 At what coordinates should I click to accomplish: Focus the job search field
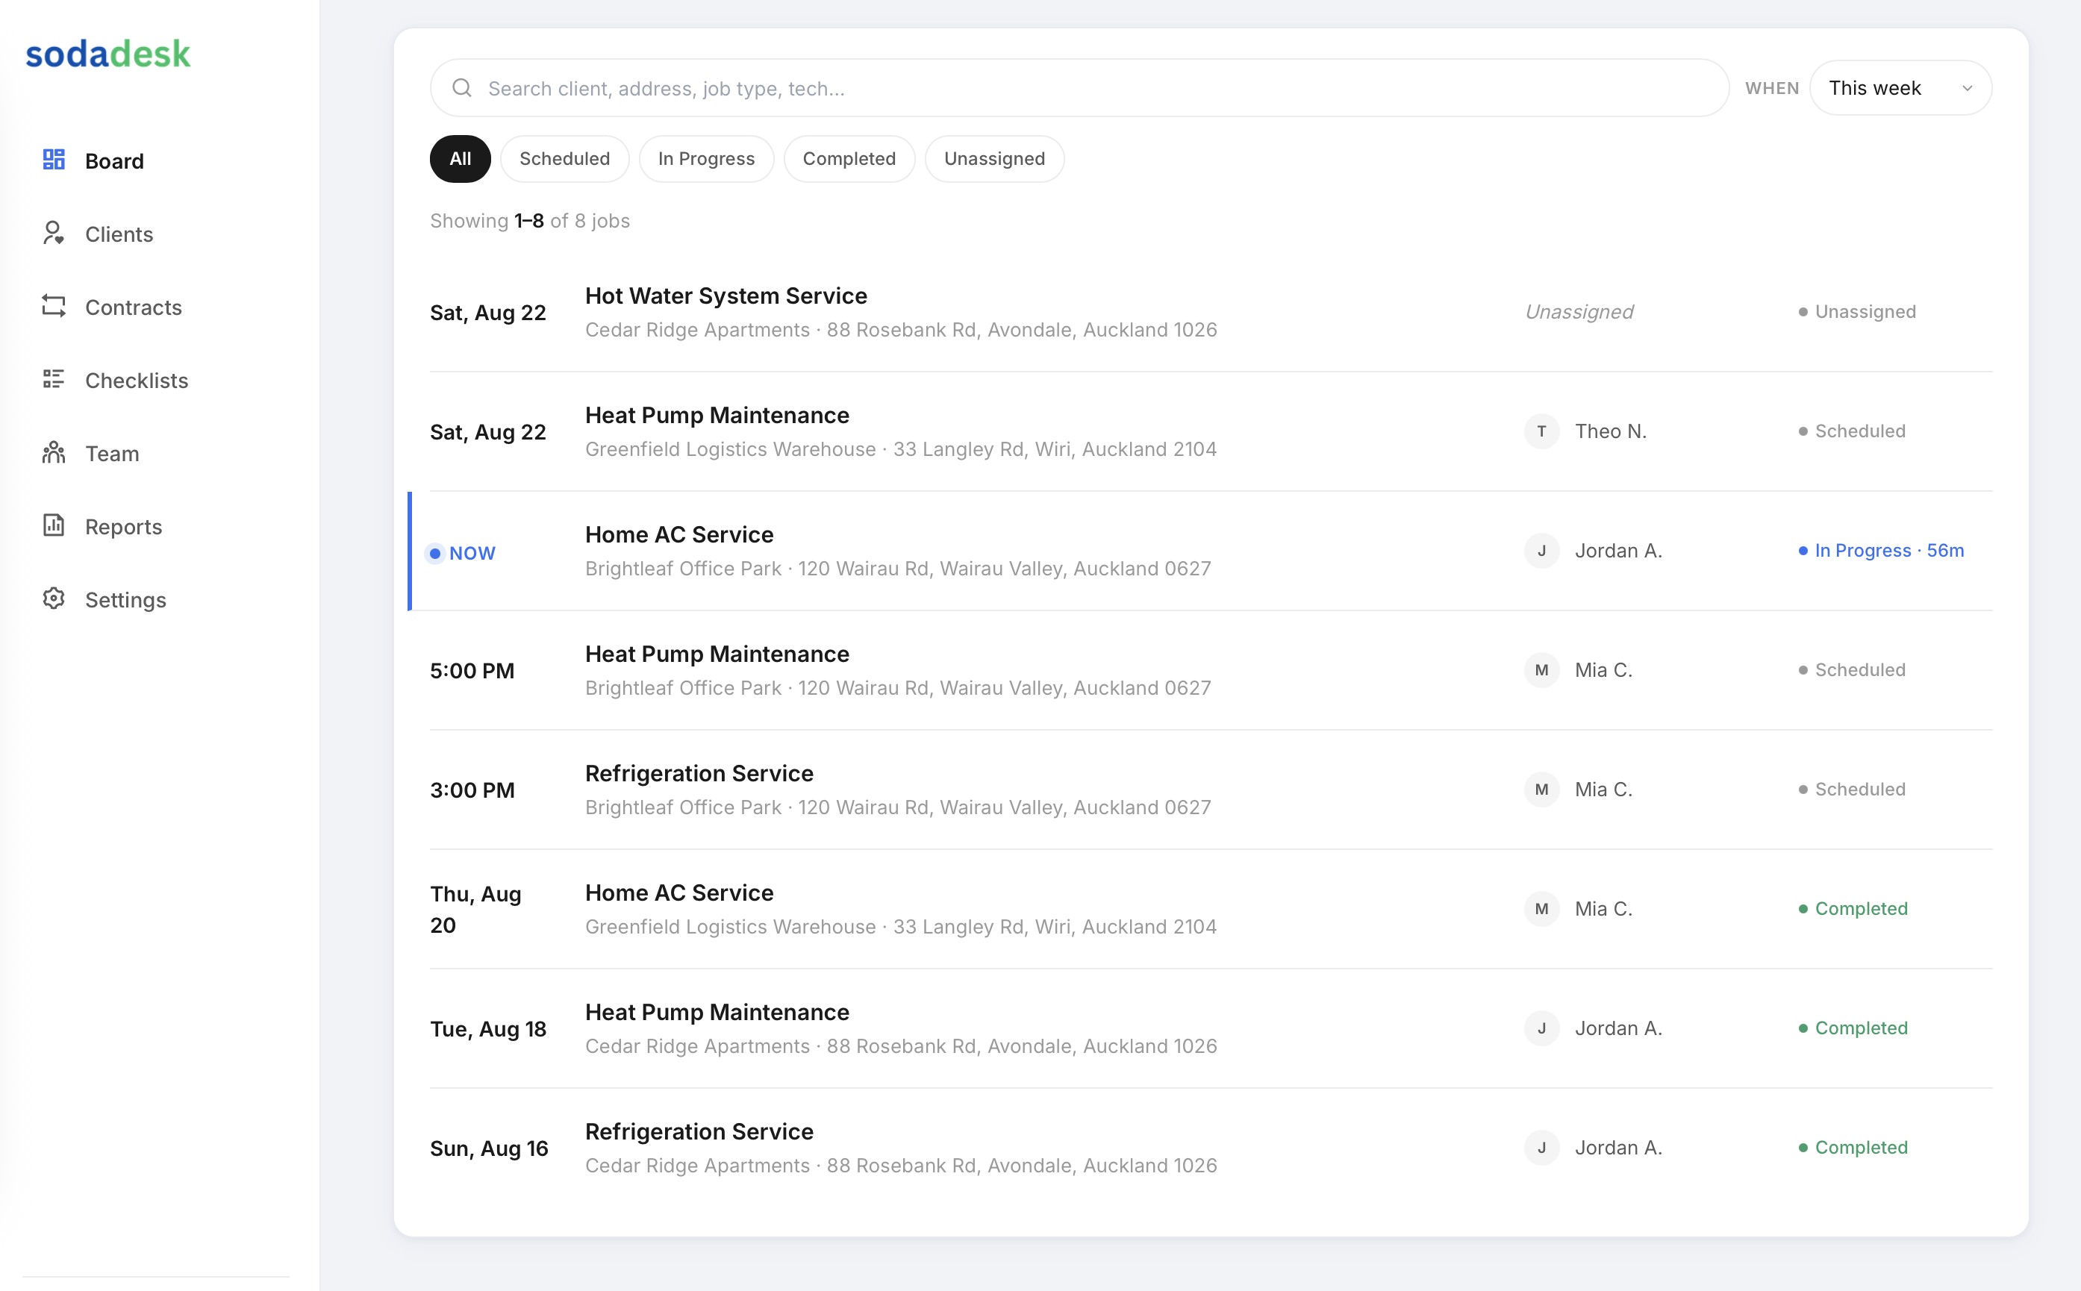1079,88
